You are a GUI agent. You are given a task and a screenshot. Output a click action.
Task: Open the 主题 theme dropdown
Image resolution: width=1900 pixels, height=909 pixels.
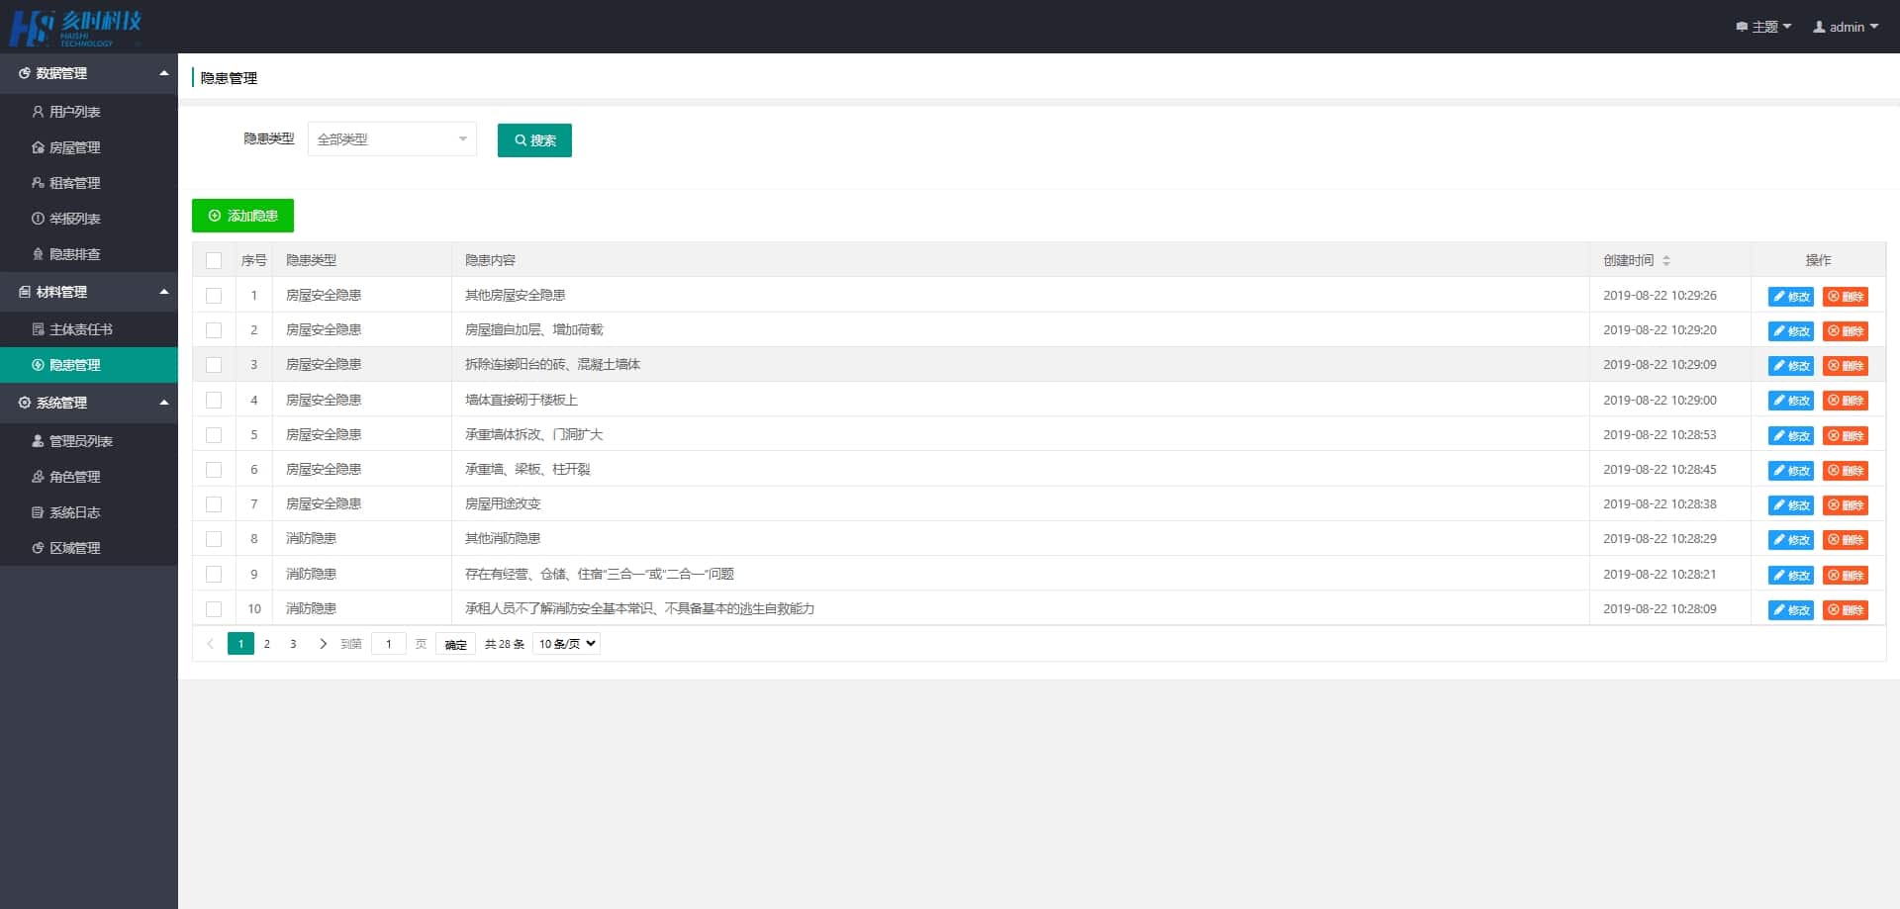point(1763,27)
